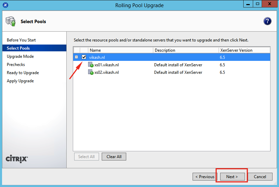The image size is (279, 187).
Task: Open the help question mark icon
Action: click(x=267, y=21)
